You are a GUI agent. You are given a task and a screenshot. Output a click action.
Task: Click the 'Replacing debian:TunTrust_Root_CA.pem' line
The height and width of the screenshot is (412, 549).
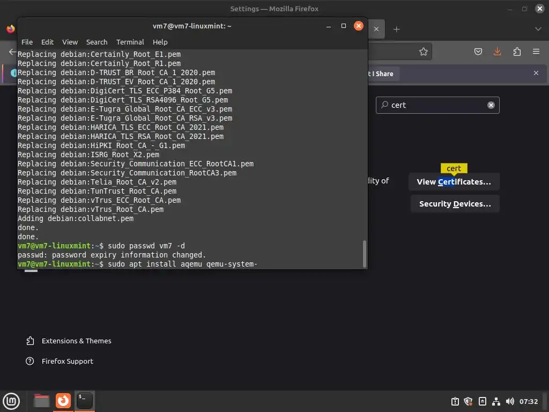[97, 192]
